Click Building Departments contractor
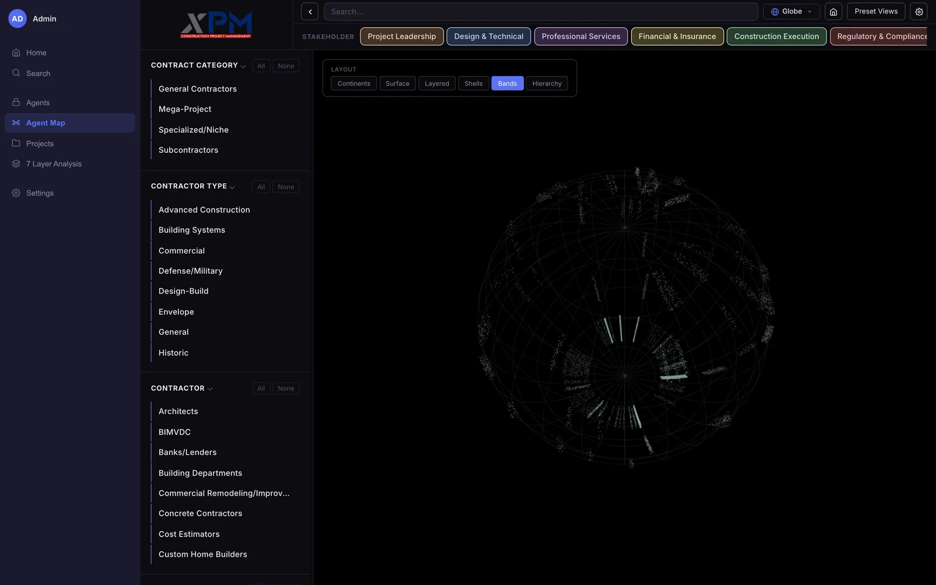Viewport: 936px width, 585px height. click(225, 473)
